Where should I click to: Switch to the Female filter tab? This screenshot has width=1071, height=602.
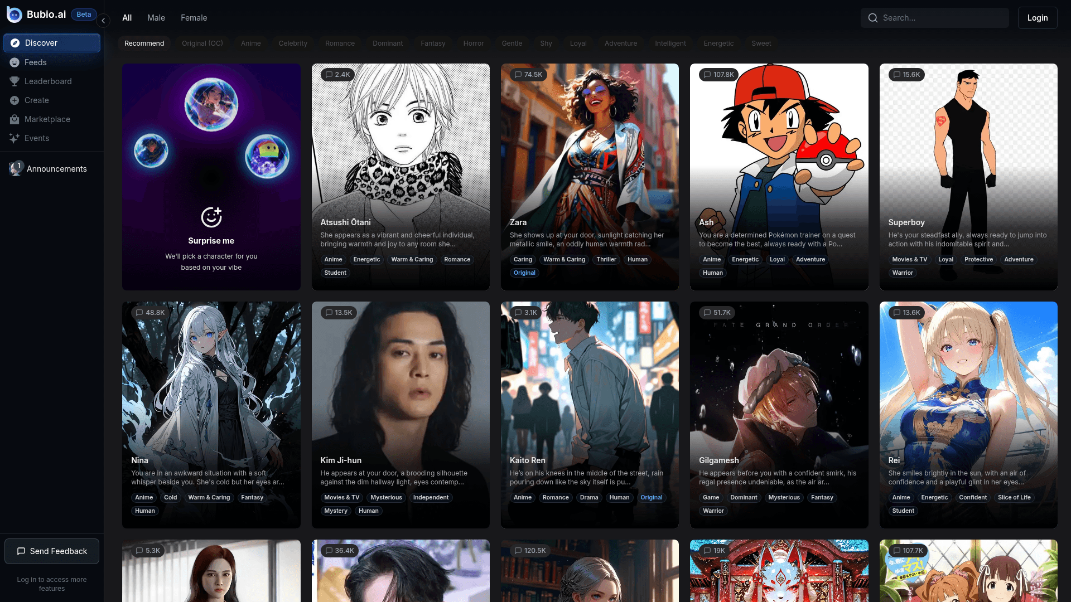[194, 18]
